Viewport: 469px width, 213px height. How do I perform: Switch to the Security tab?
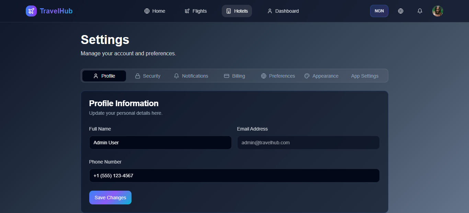[148, 76]
